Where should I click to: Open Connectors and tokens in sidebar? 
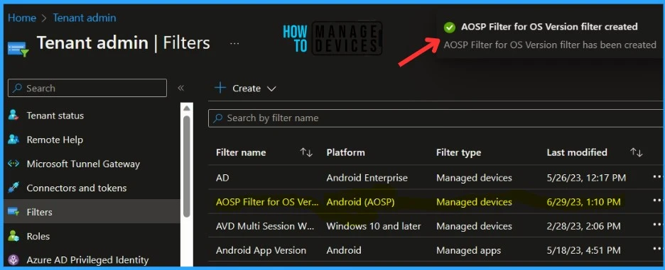(76, 188)
